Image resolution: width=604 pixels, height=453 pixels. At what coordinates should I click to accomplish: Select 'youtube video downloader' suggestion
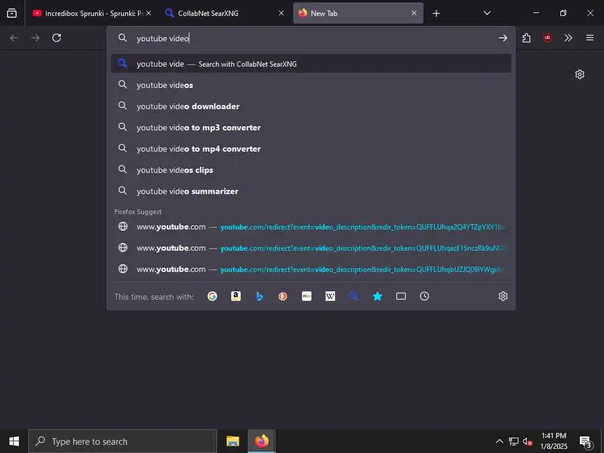coord(311,106)
